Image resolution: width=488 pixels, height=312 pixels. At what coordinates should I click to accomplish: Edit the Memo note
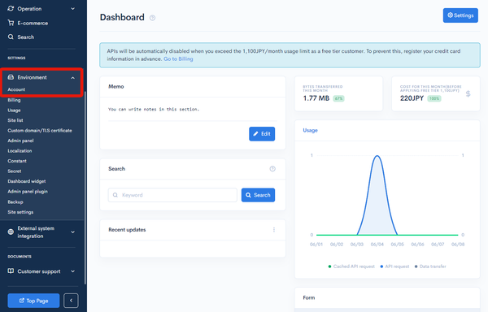(x=262, y=134)
